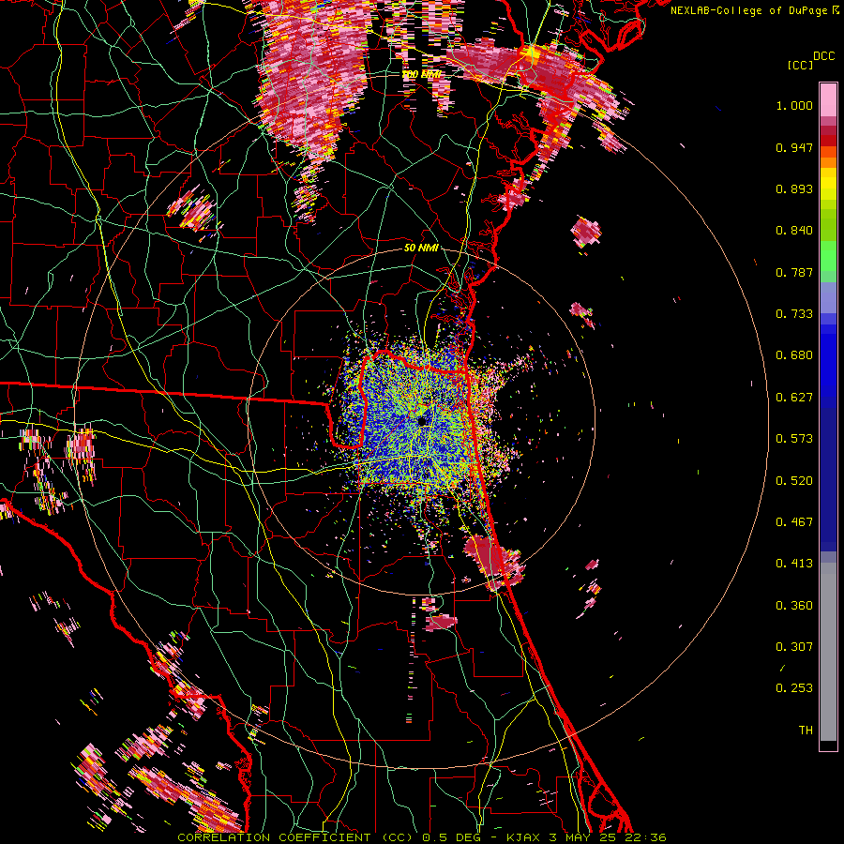
Task: Select the 0.893 scale value
Action: pos(794,188)
